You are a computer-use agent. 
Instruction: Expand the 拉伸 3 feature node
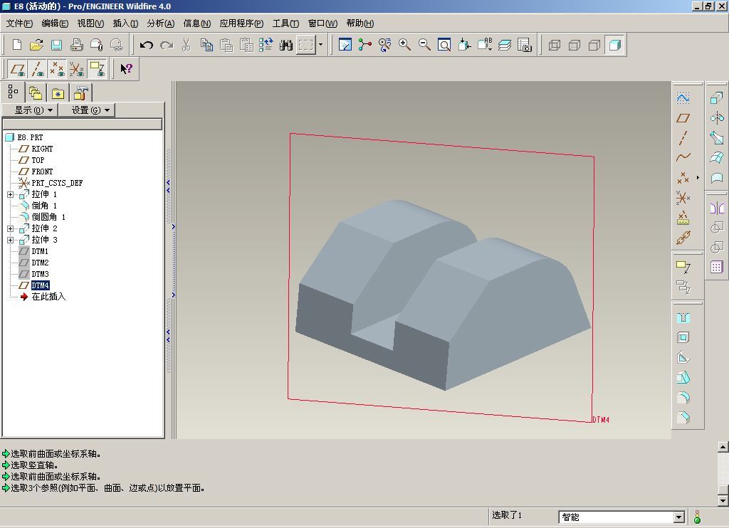10,240
